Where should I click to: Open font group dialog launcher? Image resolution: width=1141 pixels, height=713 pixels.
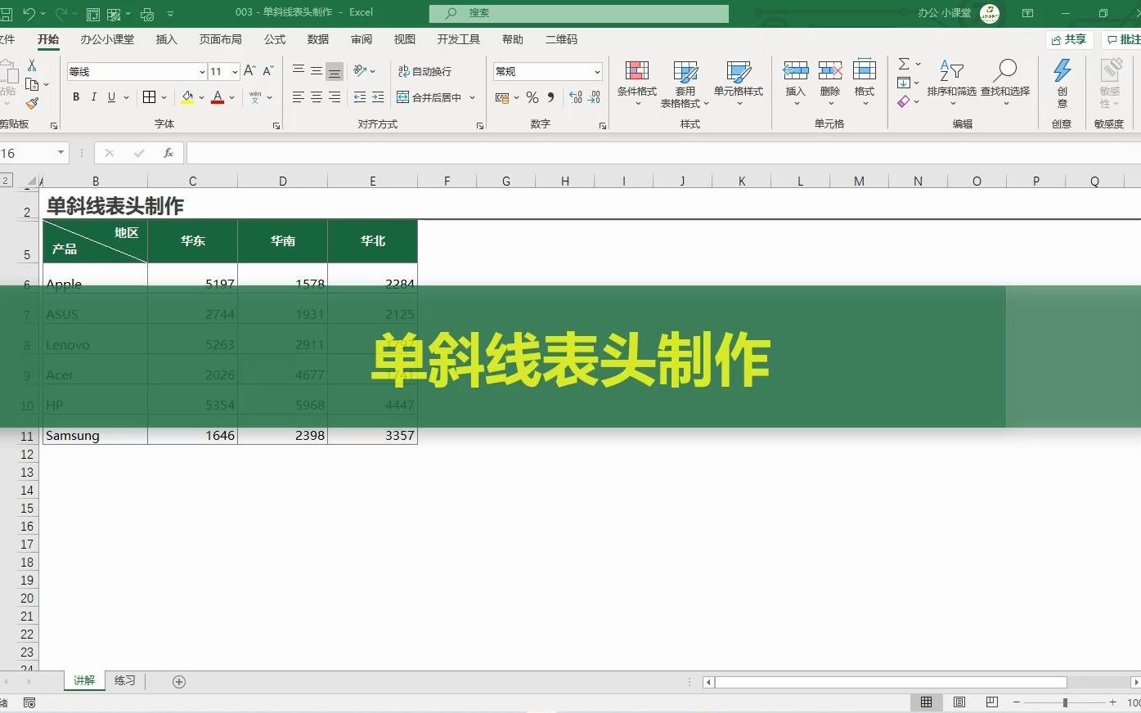(276, 126)
